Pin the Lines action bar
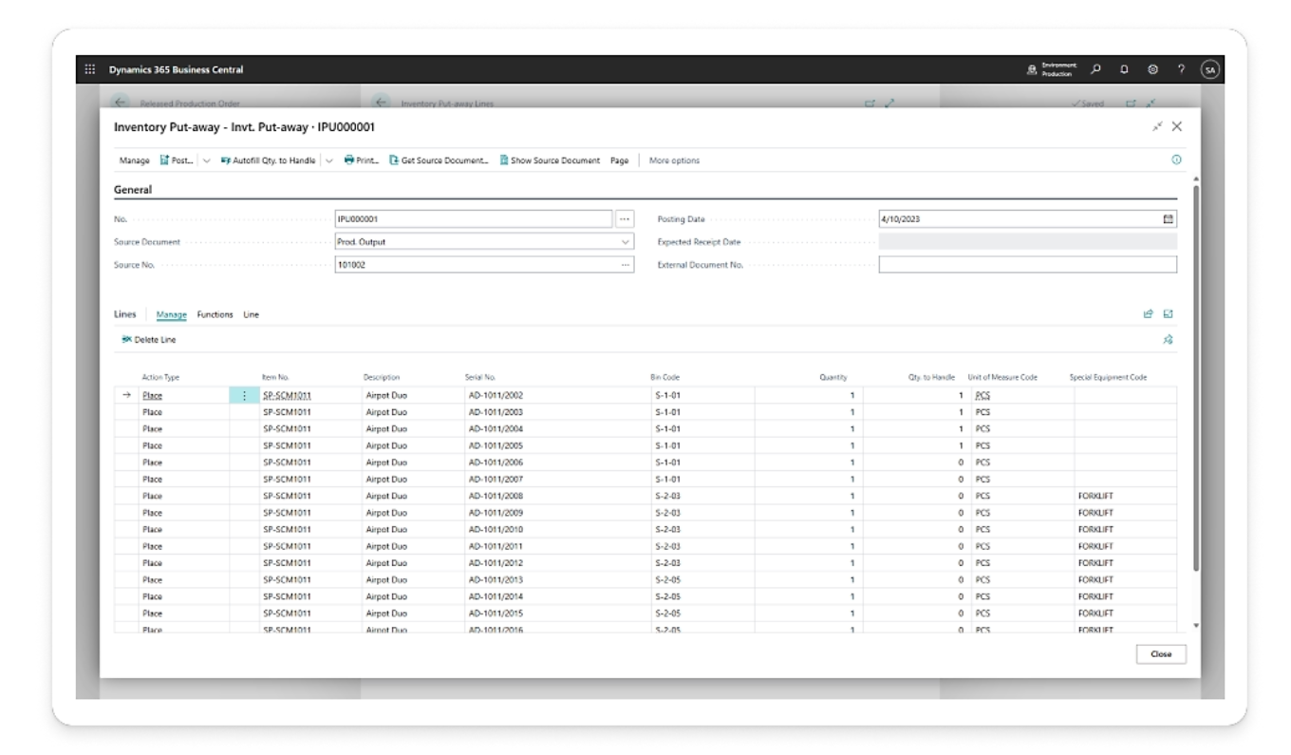Image resolution: width=1291 pixels, height=755 pixels. (1169, 339)
